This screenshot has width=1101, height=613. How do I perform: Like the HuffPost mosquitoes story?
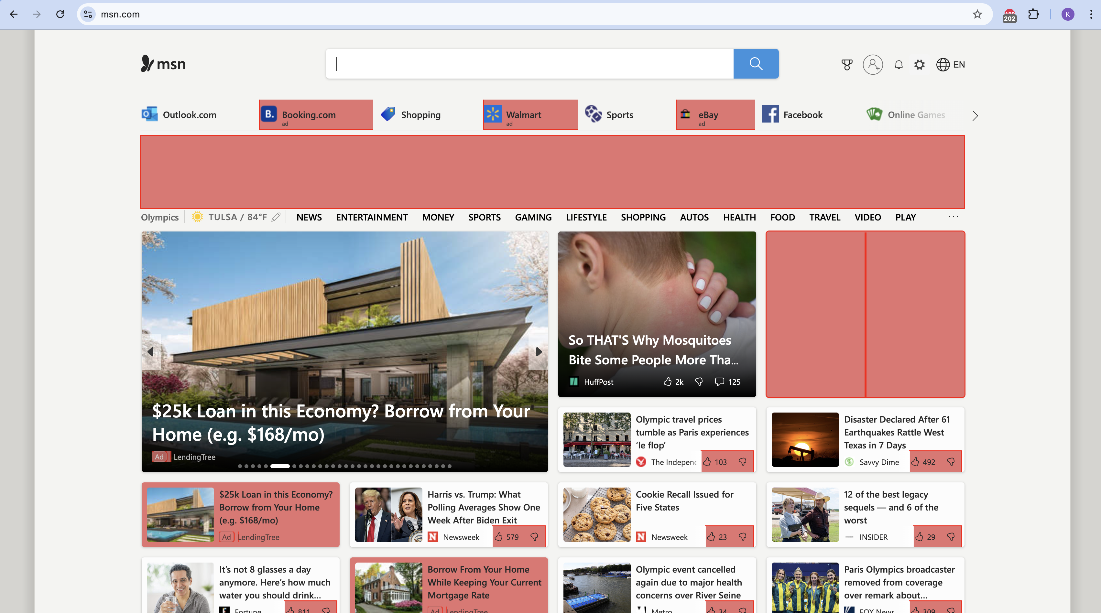(x=667, y=382)
